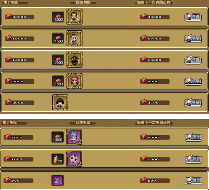This screenshot has height=190, width=209.
Task: Select the black-haired girl portrait in 3500 row
Action: [60, 102]
